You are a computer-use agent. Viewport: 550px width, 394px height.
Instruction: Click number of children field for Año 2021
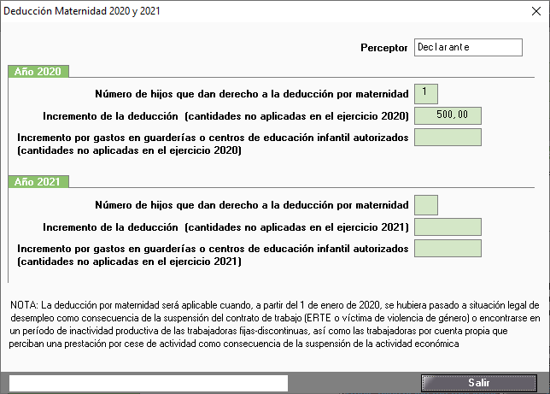click(x=426, y=205)
